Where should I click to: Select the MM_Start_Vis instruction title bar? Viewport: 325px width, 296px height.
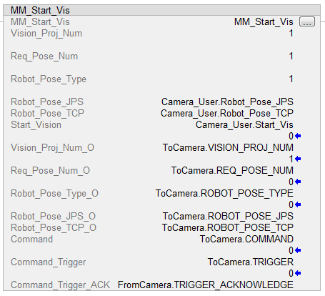pos(162,10)
